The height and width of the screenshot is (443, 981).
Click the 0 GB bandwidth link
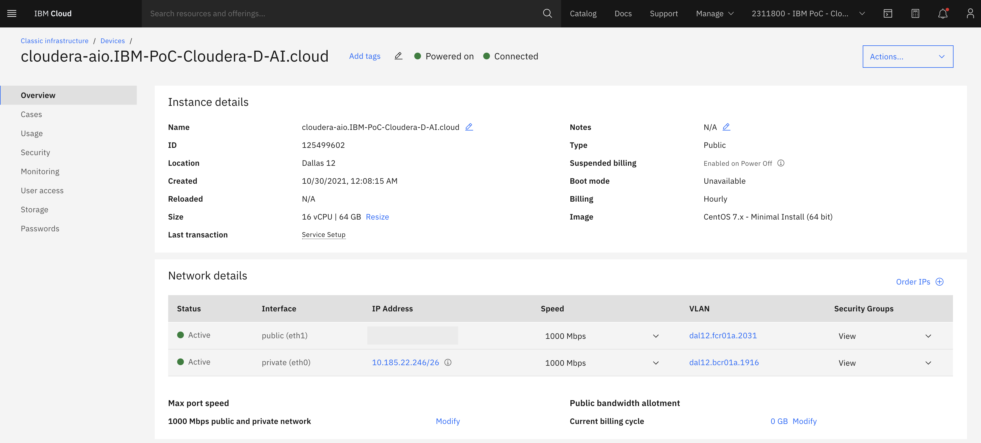[x=779, y=421]
